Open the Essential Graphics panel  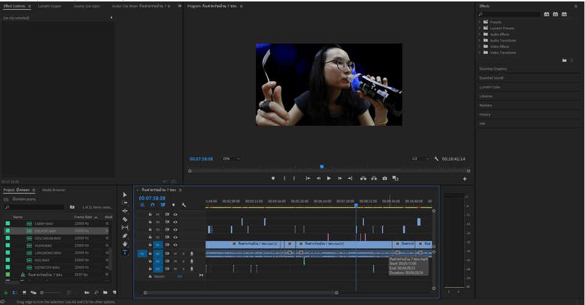point(493,69)
